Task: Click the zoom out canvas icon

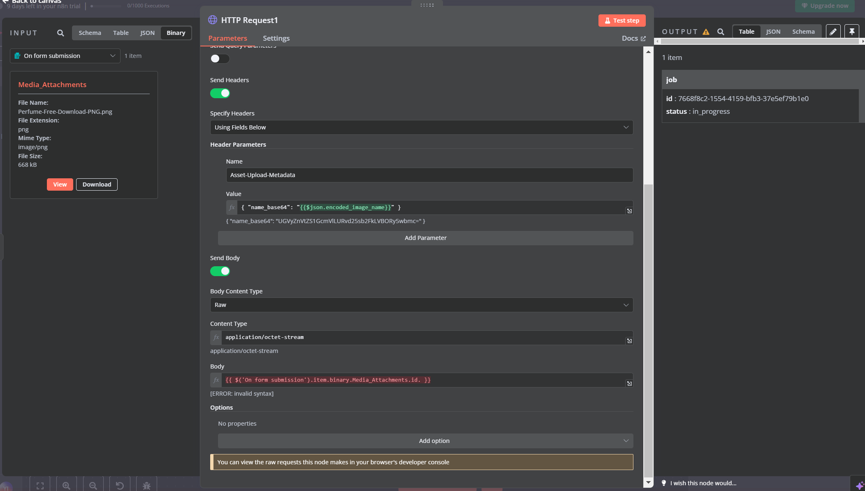Action: click(93, 486)
